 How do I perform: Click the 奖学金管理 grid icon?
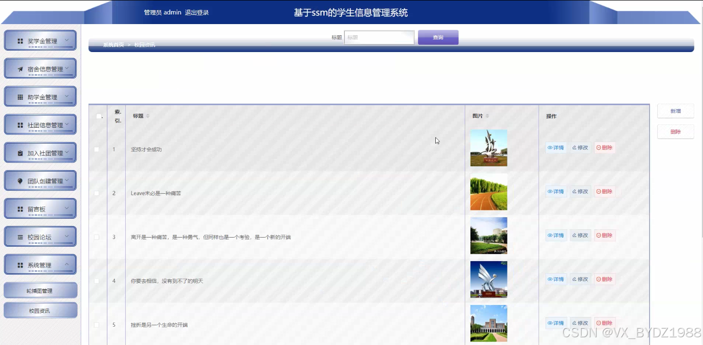[x=20, y=41]
